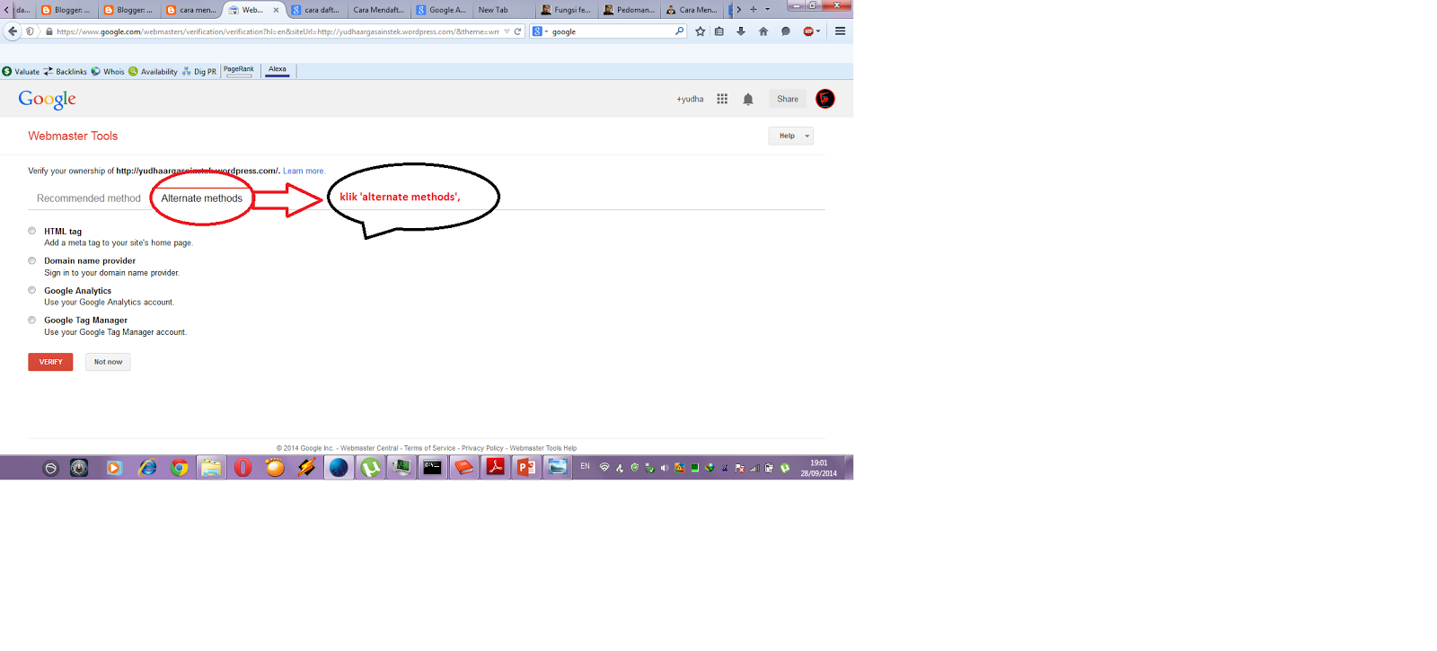Open the Google account profile avatar
Viewport: 1437px width, 651px height.
pyautogui.click(x=825, y=99)
